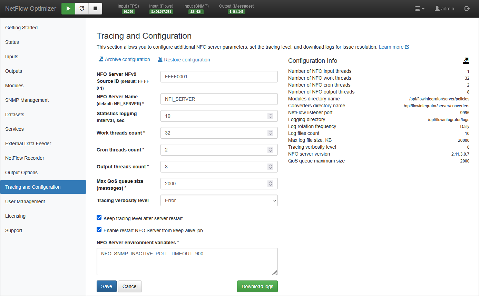
Task: Click the /opt/flowintegrator/server/converters path value
Action: (x=437, y=106)
